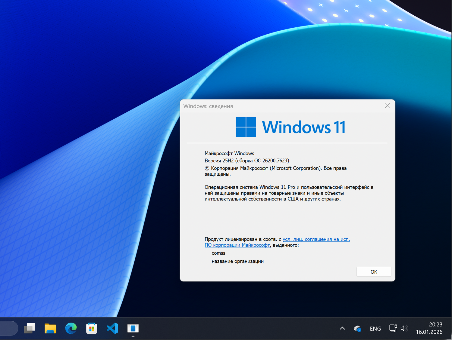Click the taskbar search box
This screenshot has height=340, width=452.
[x=8, y=328]
